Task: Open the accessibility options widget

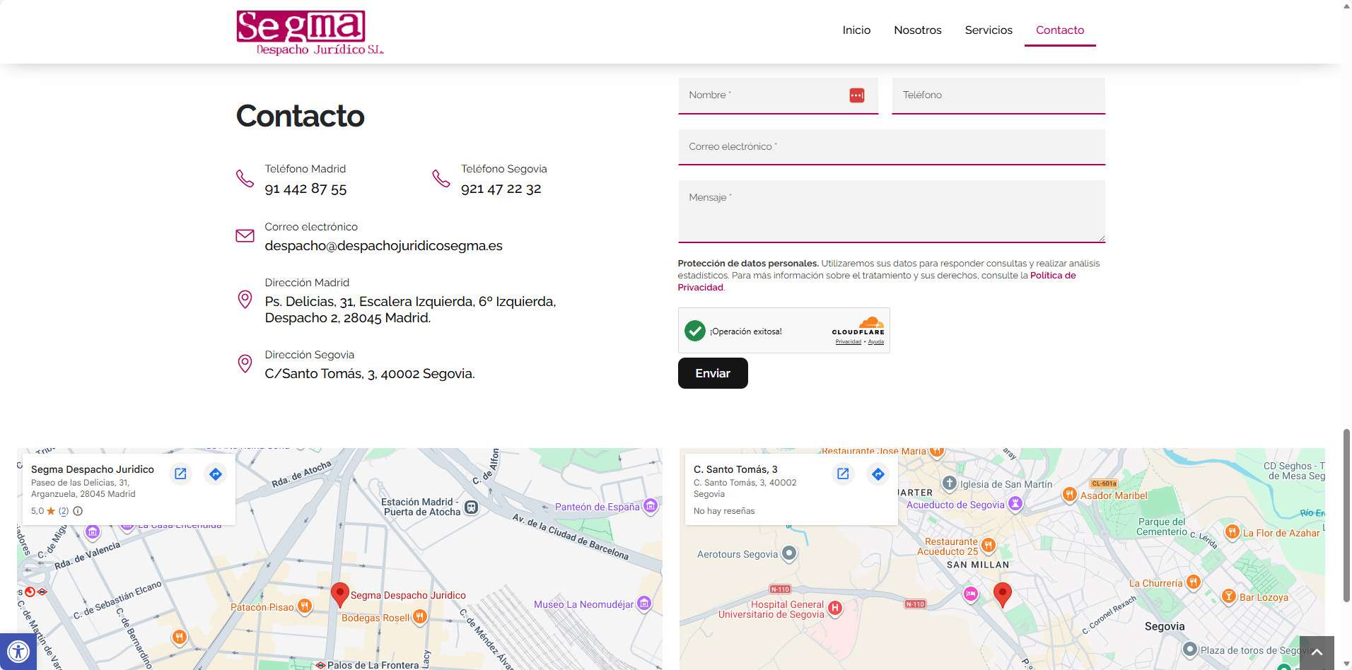Action: pyautogui.click(x=18, y=652)
